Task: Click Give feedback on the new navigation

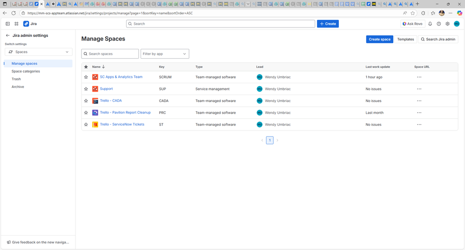Action: 38,242
